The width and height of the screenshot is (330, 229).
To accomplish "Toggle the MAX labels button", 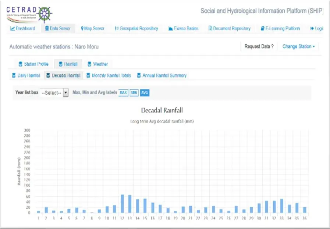I will click(123, 93).
